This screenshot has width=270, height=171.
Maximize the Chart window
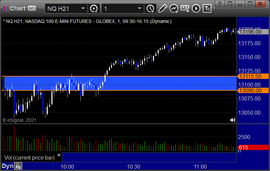pos(250,4)
